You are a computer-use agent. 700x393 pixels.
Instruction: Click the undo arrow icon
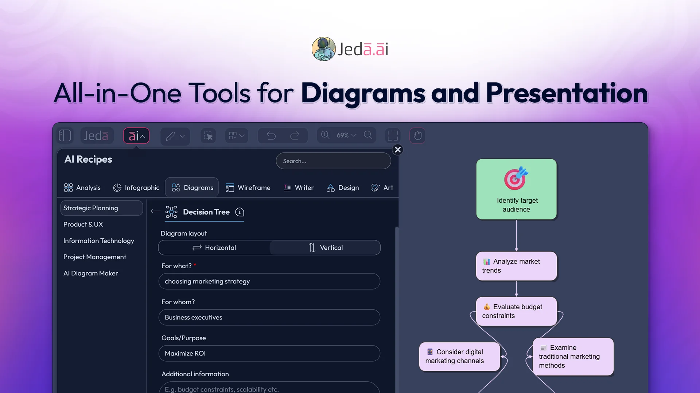pos(271,135)
